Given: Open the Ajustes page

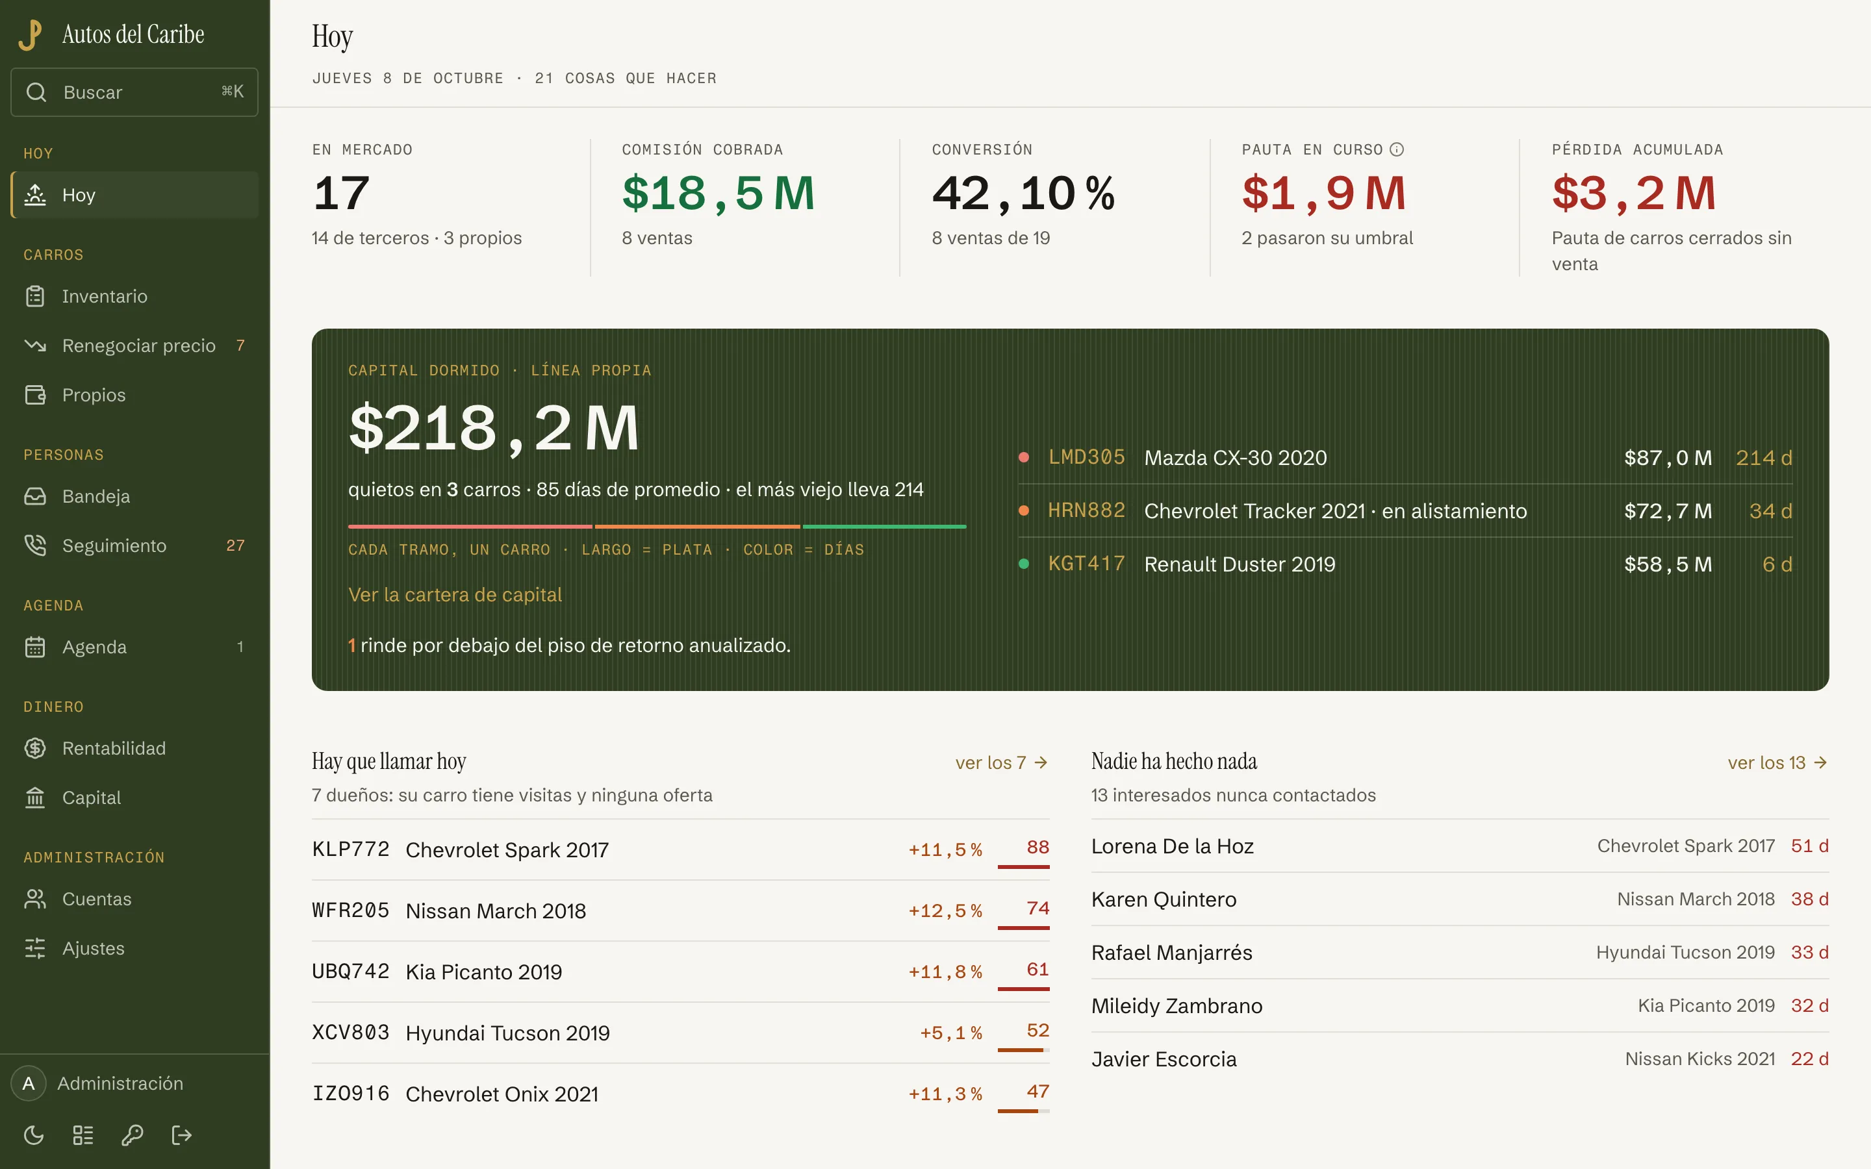Looking at the screenshot, I should click(134, 949).
